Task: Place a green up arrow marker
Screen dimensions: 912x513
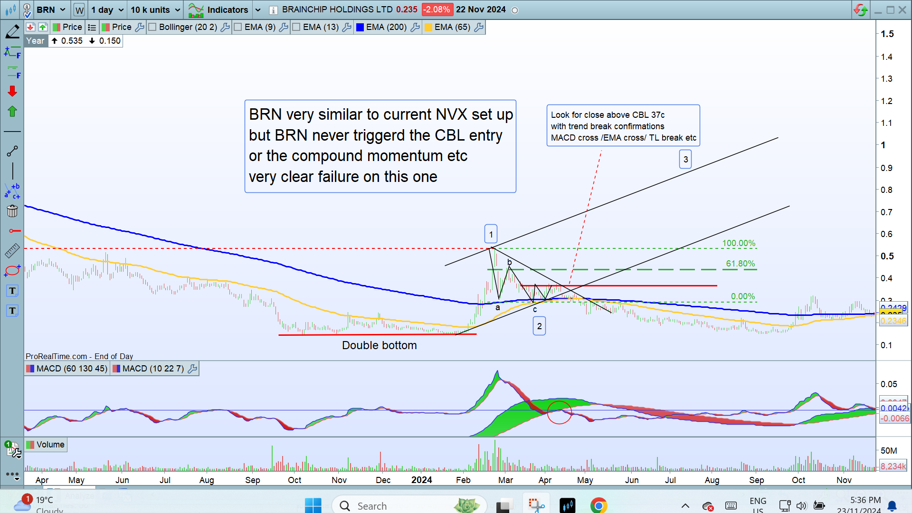Action: tap(12, 111)
